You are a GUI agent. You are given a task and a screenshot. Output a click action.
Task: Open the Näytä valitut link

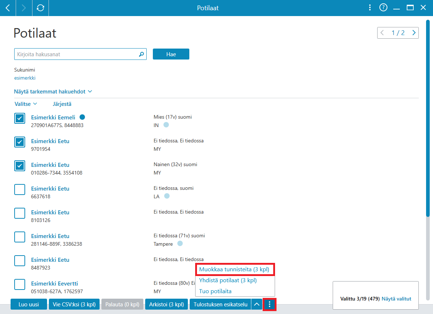(396, 299)
